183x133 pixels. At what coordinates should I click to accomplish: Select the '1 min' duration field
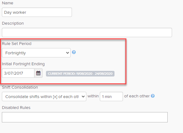click(x=111, y=96)
